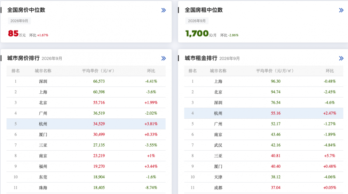Open national median house price details arrow
The width and height of the screenshot is (348, 194).
[x=164, y=10]
